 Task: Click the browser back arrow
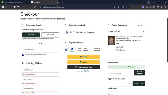tap(7, 7)
